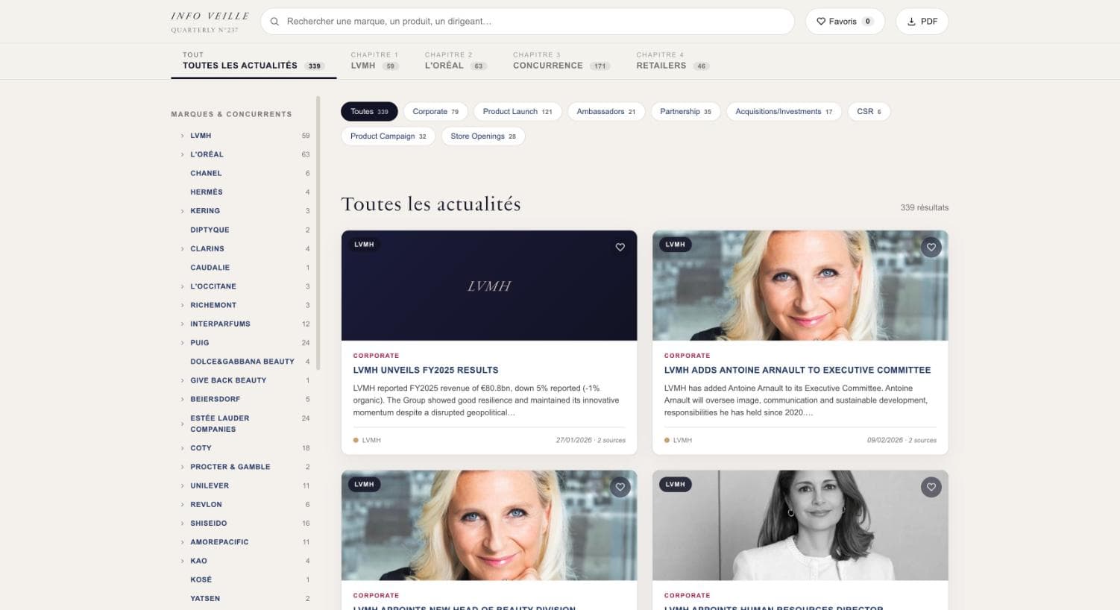The height and width of the screenshot is (610, 1120).
Task: Click heart on Human Resources Director card
Action: (x=931, y=487)
